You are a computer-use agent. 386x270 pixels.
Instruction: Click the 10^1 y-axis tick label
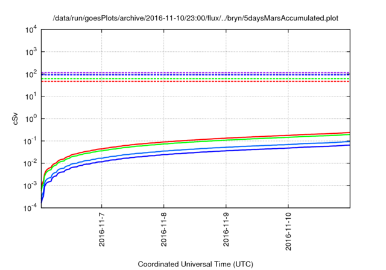tap(31, 96)
